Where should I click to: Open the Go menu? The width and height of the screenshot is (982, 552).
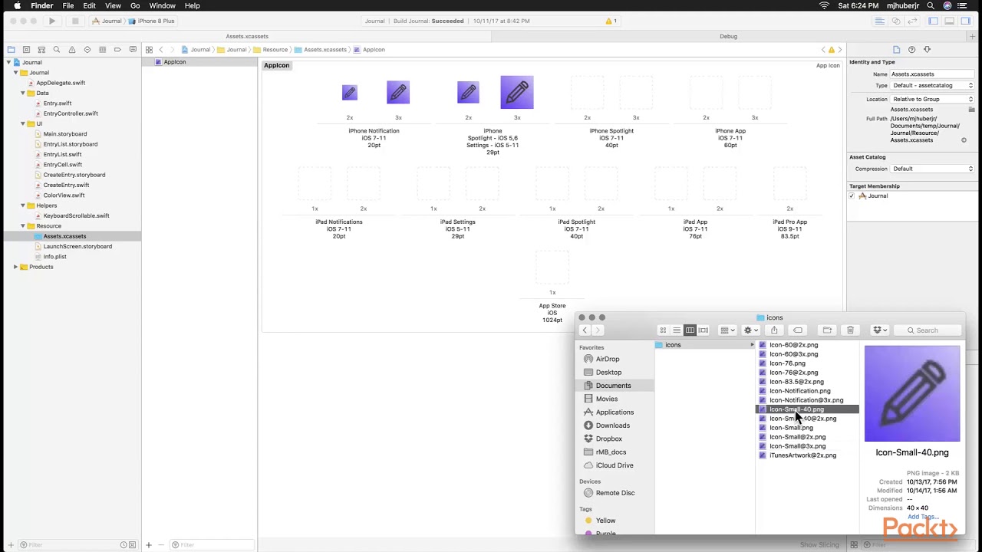135,5
